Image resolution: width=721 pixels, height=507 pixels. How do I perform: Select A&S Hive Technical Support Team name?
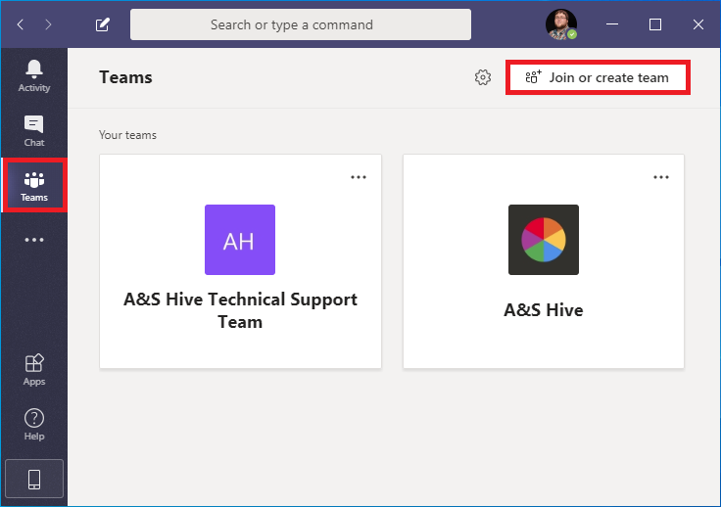(240, 310)
